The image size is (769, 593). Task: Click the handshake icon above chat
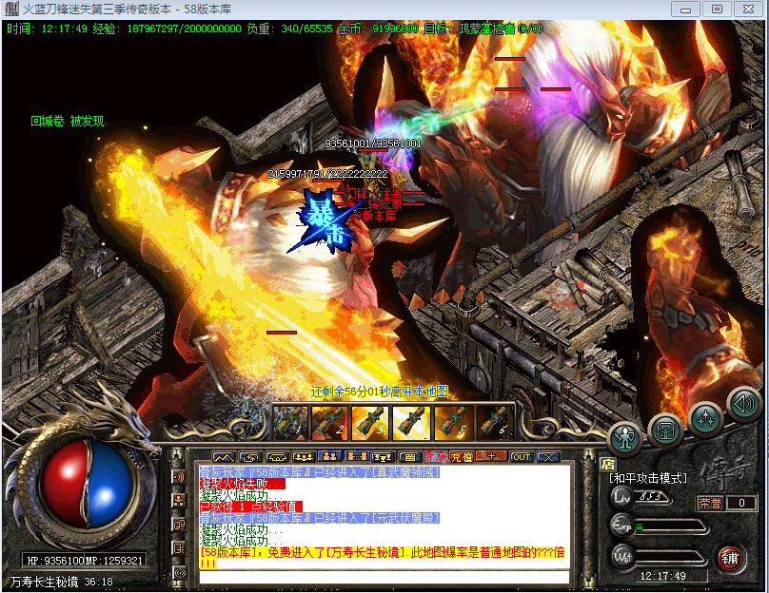click(277, 457)
